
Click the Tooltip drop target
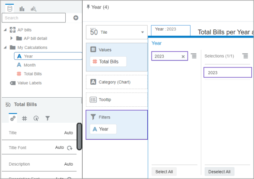117,99
